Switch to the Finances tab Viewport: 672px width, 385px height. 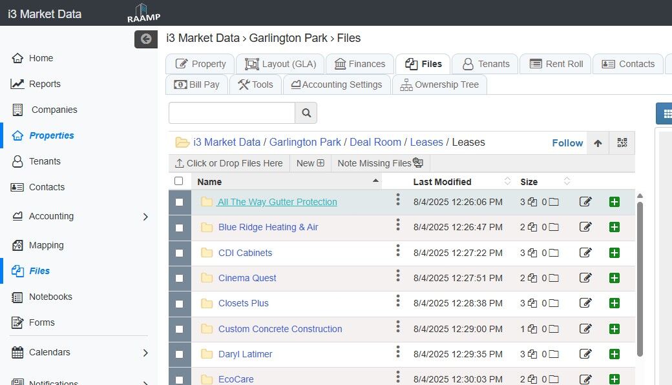359,64
